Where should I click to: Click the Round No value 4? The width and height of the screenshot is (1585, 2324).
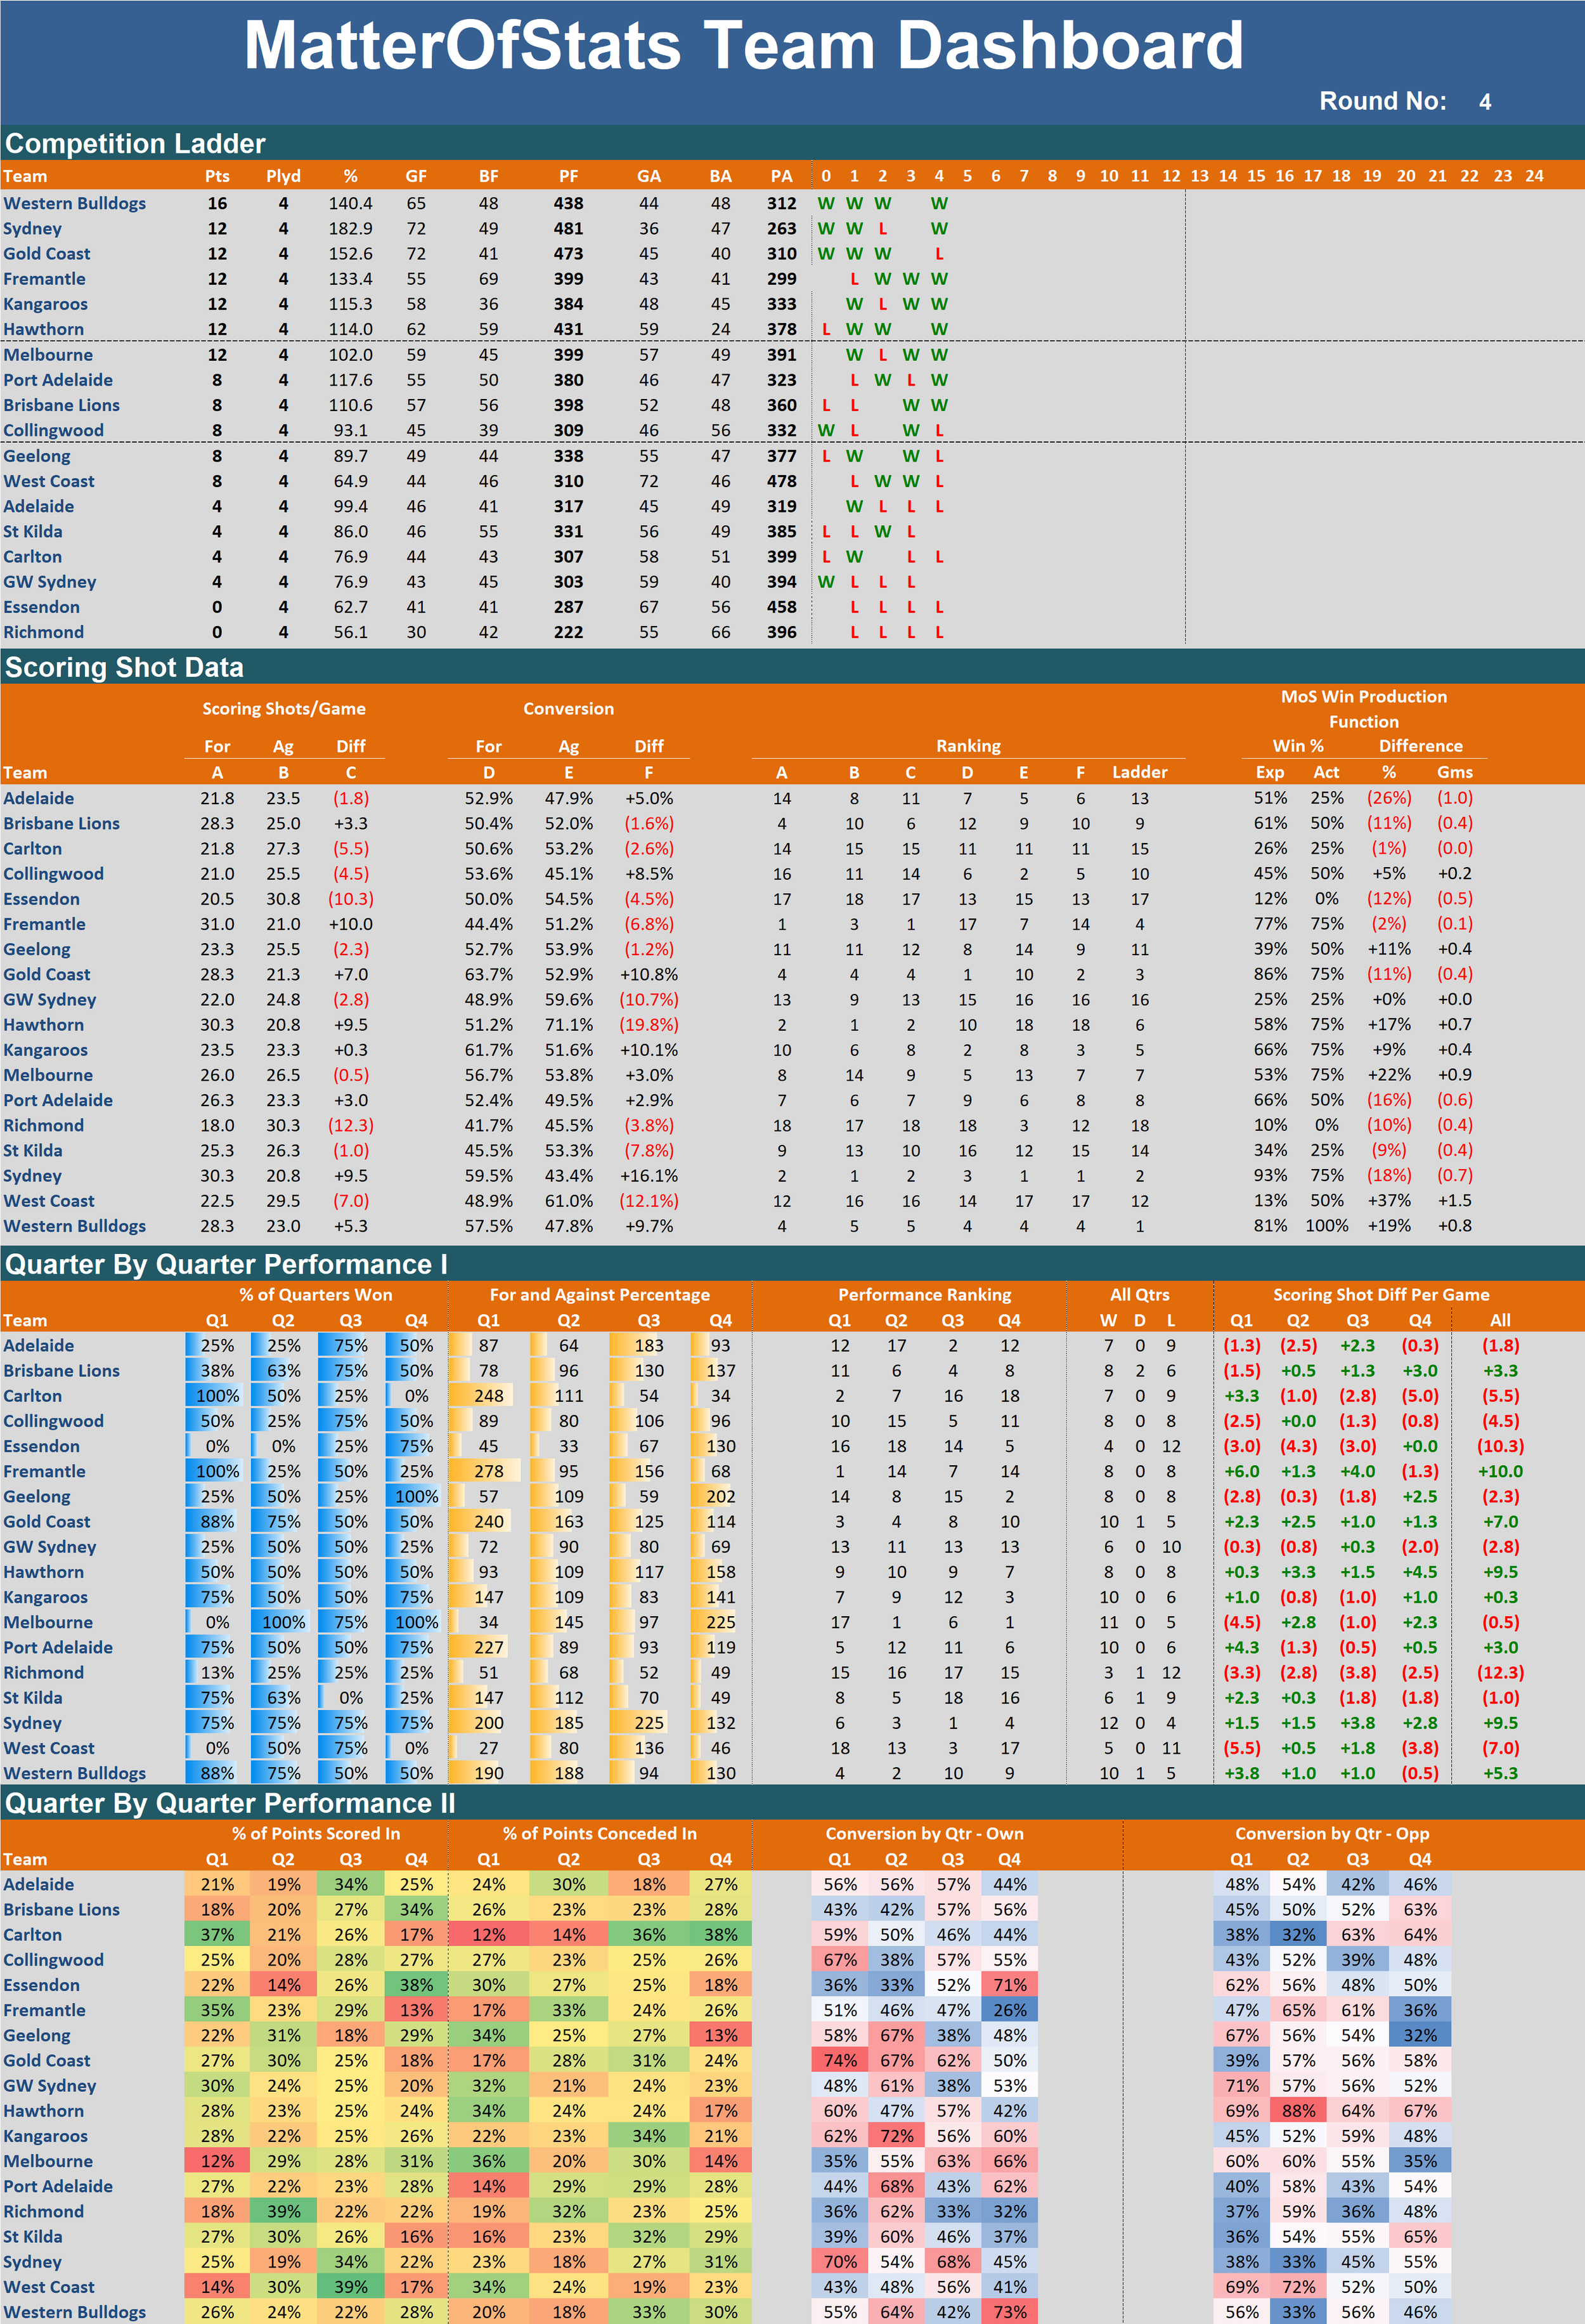point(1484,102)
